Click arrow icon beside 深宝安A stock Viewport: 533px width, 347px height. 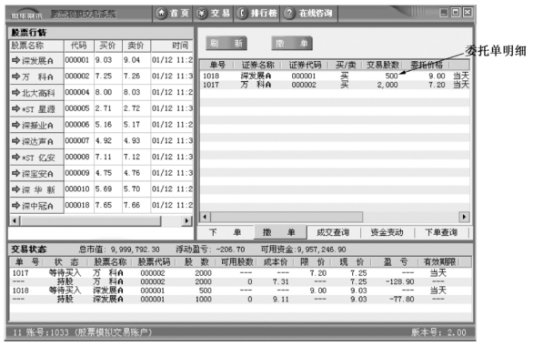click(x=16, y=173)
